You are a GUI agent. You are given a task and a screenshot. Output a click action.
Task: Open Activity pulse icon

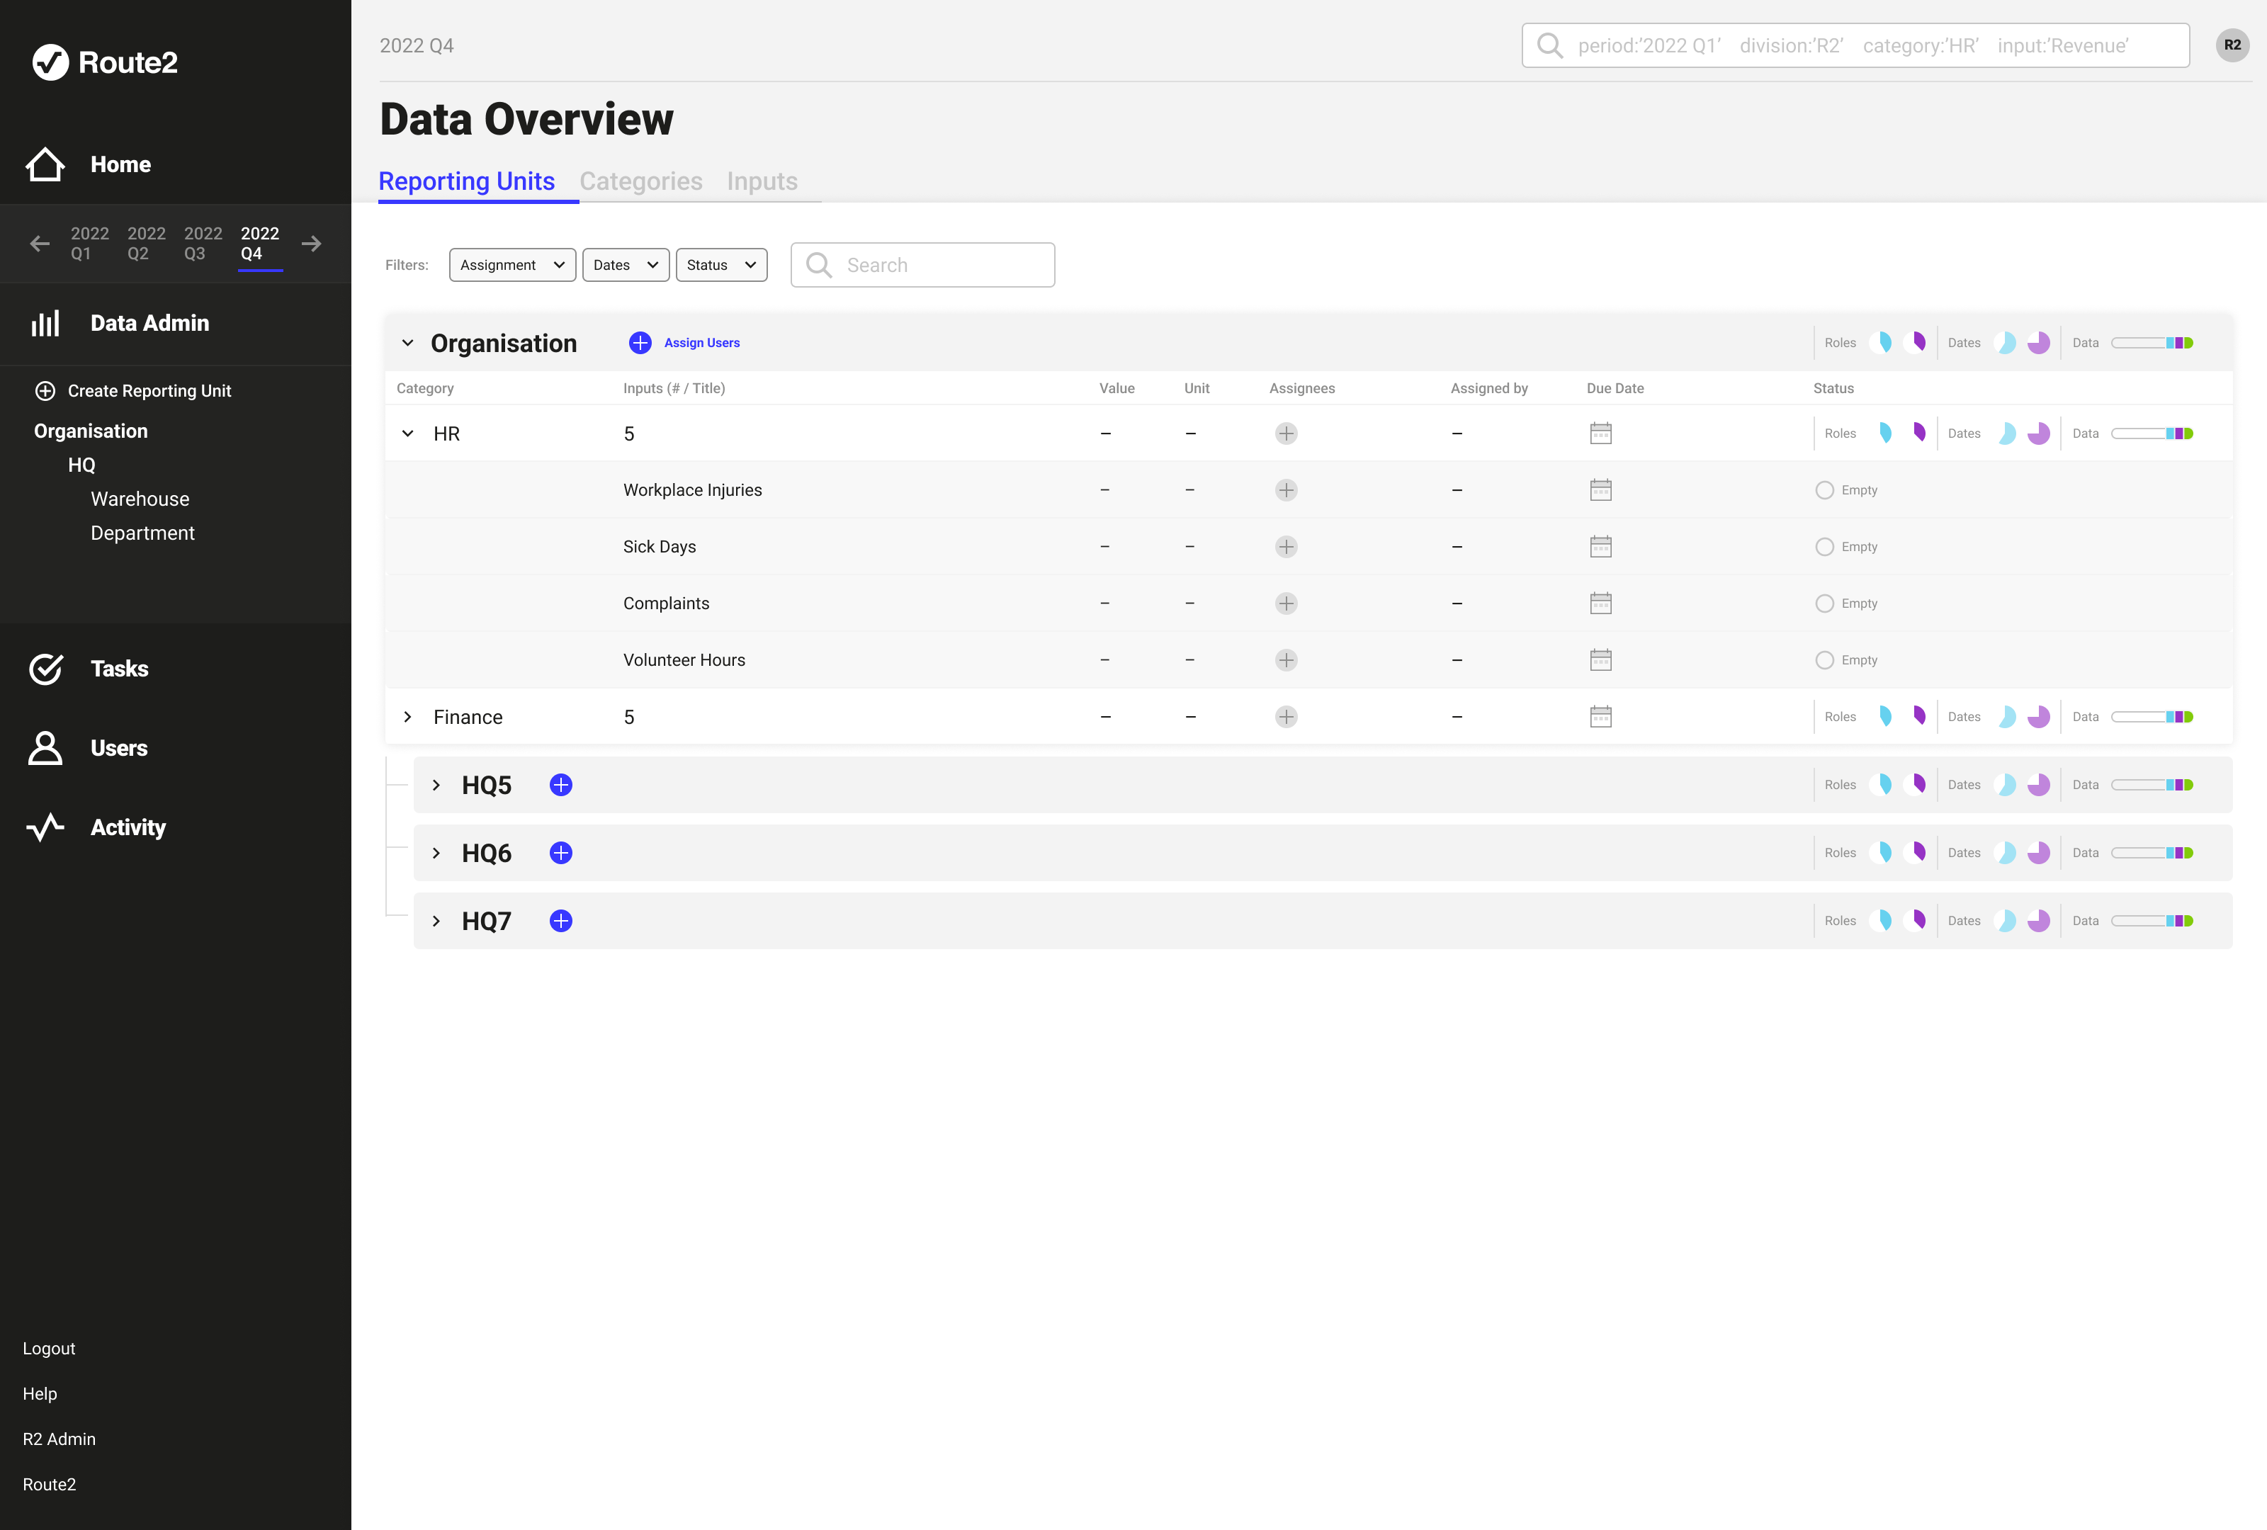click(x=45, y=828)
